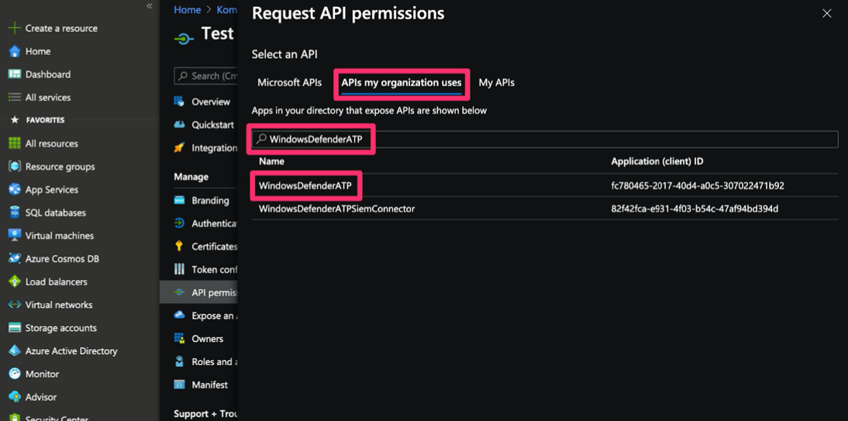Click the Home breadcrumb link

click(x=187, y=10)
